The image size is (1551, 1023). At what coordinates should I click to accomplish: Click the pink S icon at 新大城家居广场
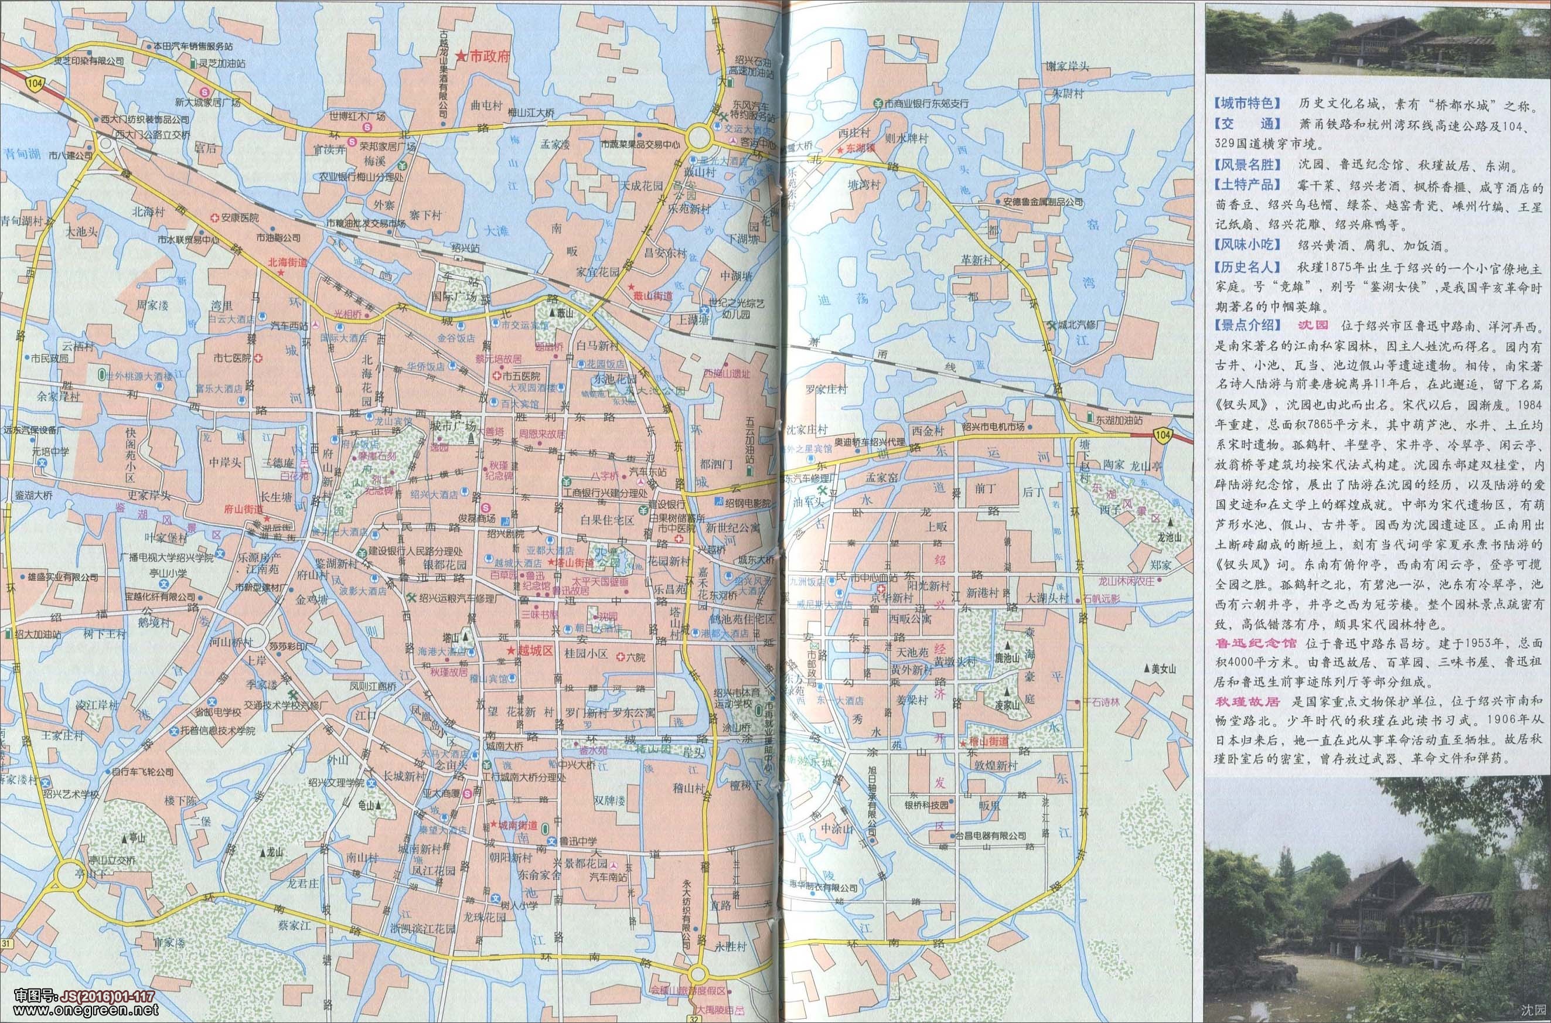[204, 92]
